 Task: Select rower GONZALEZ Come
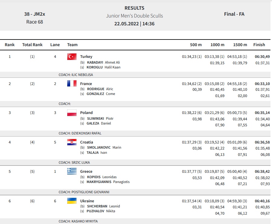(101, 94)
